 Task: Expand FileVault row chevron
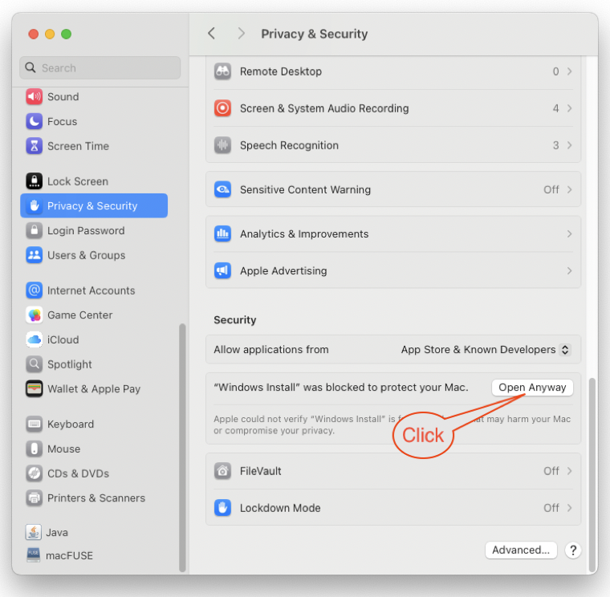coord(569,471)
